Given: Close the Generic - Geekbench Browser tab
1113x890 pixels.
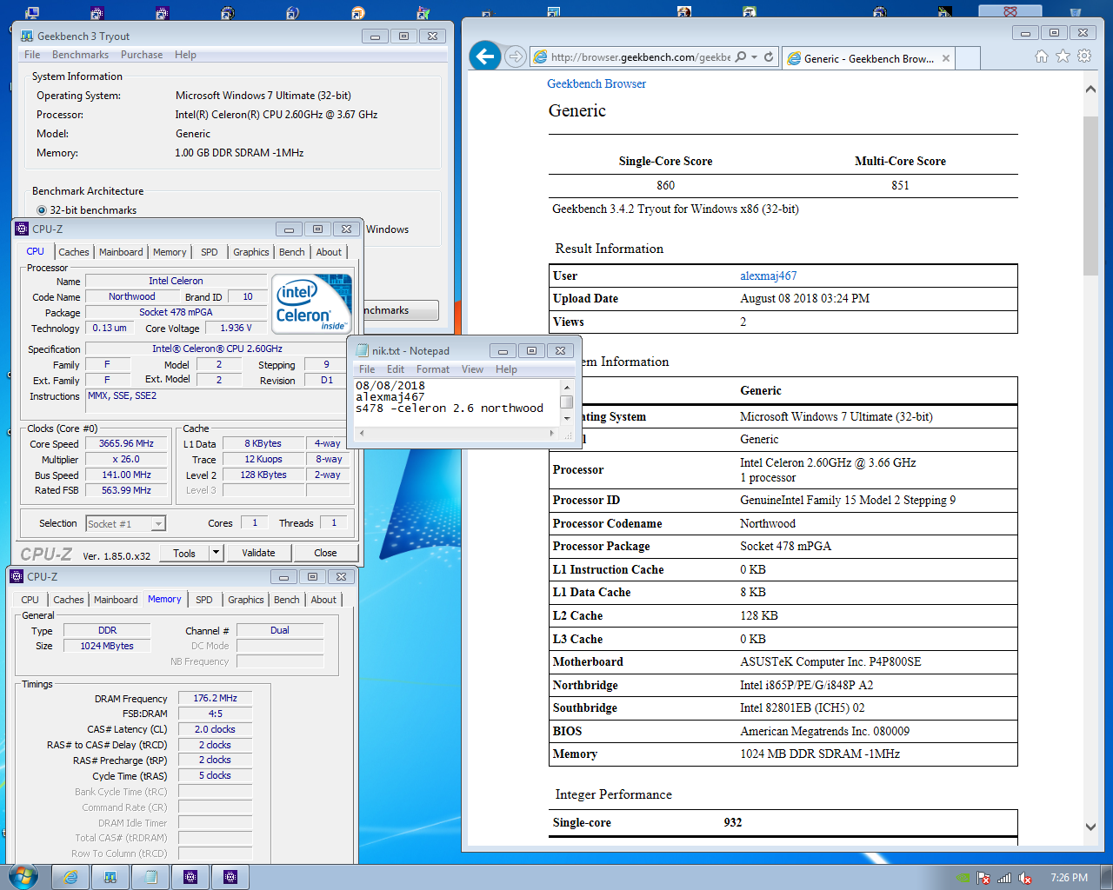Looking at the screenshot, I should (x=946, y=59).
